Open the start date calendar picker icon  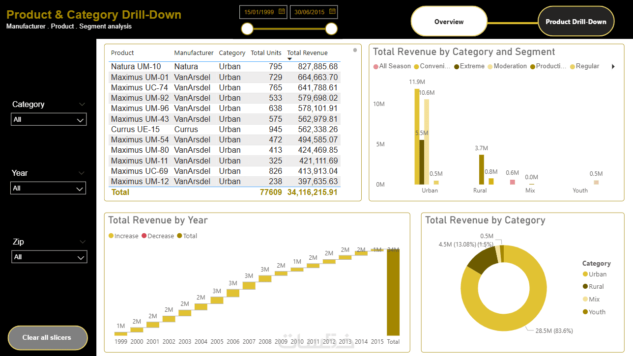pyautogui.click(x=282, y=11)
